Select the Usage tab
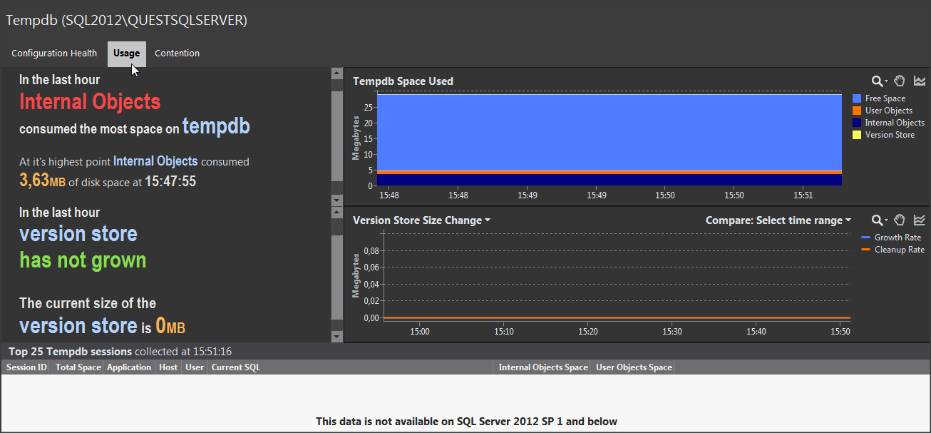The image size is (931, 433). pyautogui.click(x=127, y=54)
